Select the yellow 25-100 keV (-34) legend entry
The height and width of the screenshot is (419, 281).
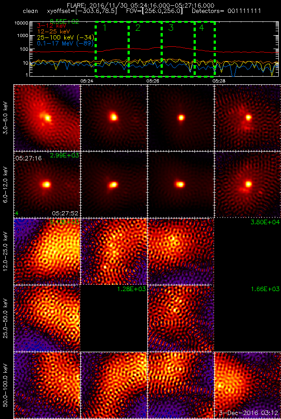[x=65, y=37]
